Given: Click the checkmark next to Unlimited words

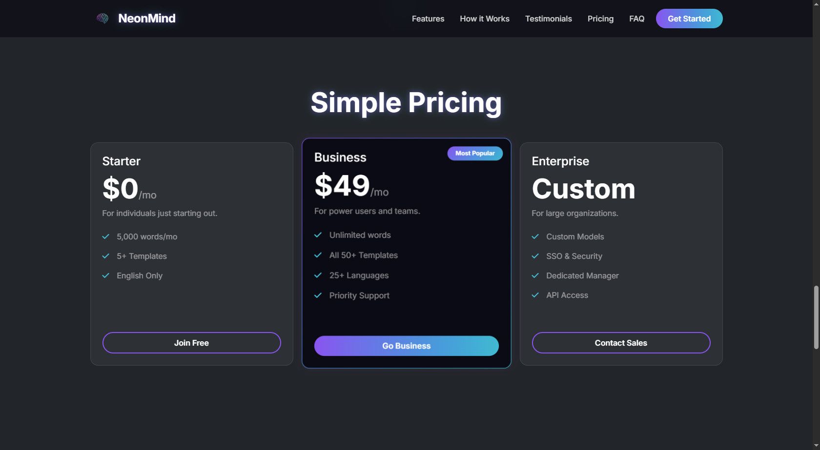Looking at the screenshot, I should tap(318, 235).
